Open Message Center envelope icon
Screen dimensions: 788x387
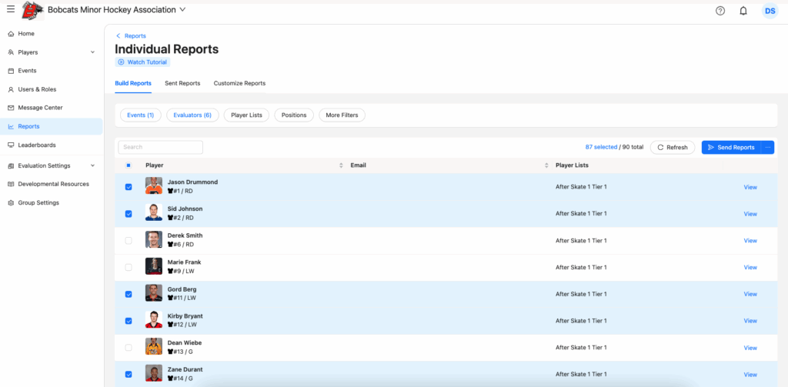point(11,108)
